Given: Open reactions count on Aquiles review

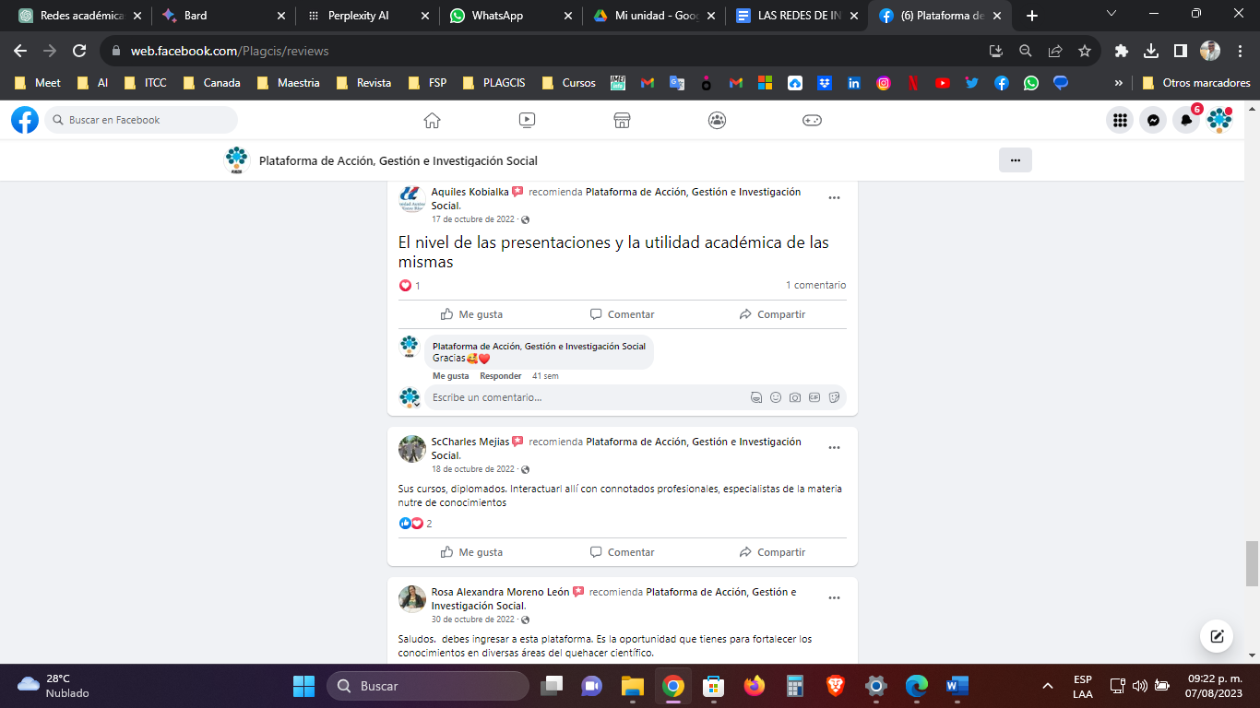Looking at the screenshot, I should click(410, 286).
